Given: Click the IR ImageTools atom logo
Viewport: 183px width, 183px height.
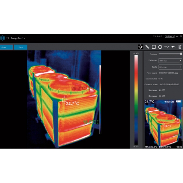Looking at the screenshot, I should click(x=3, y=38).
